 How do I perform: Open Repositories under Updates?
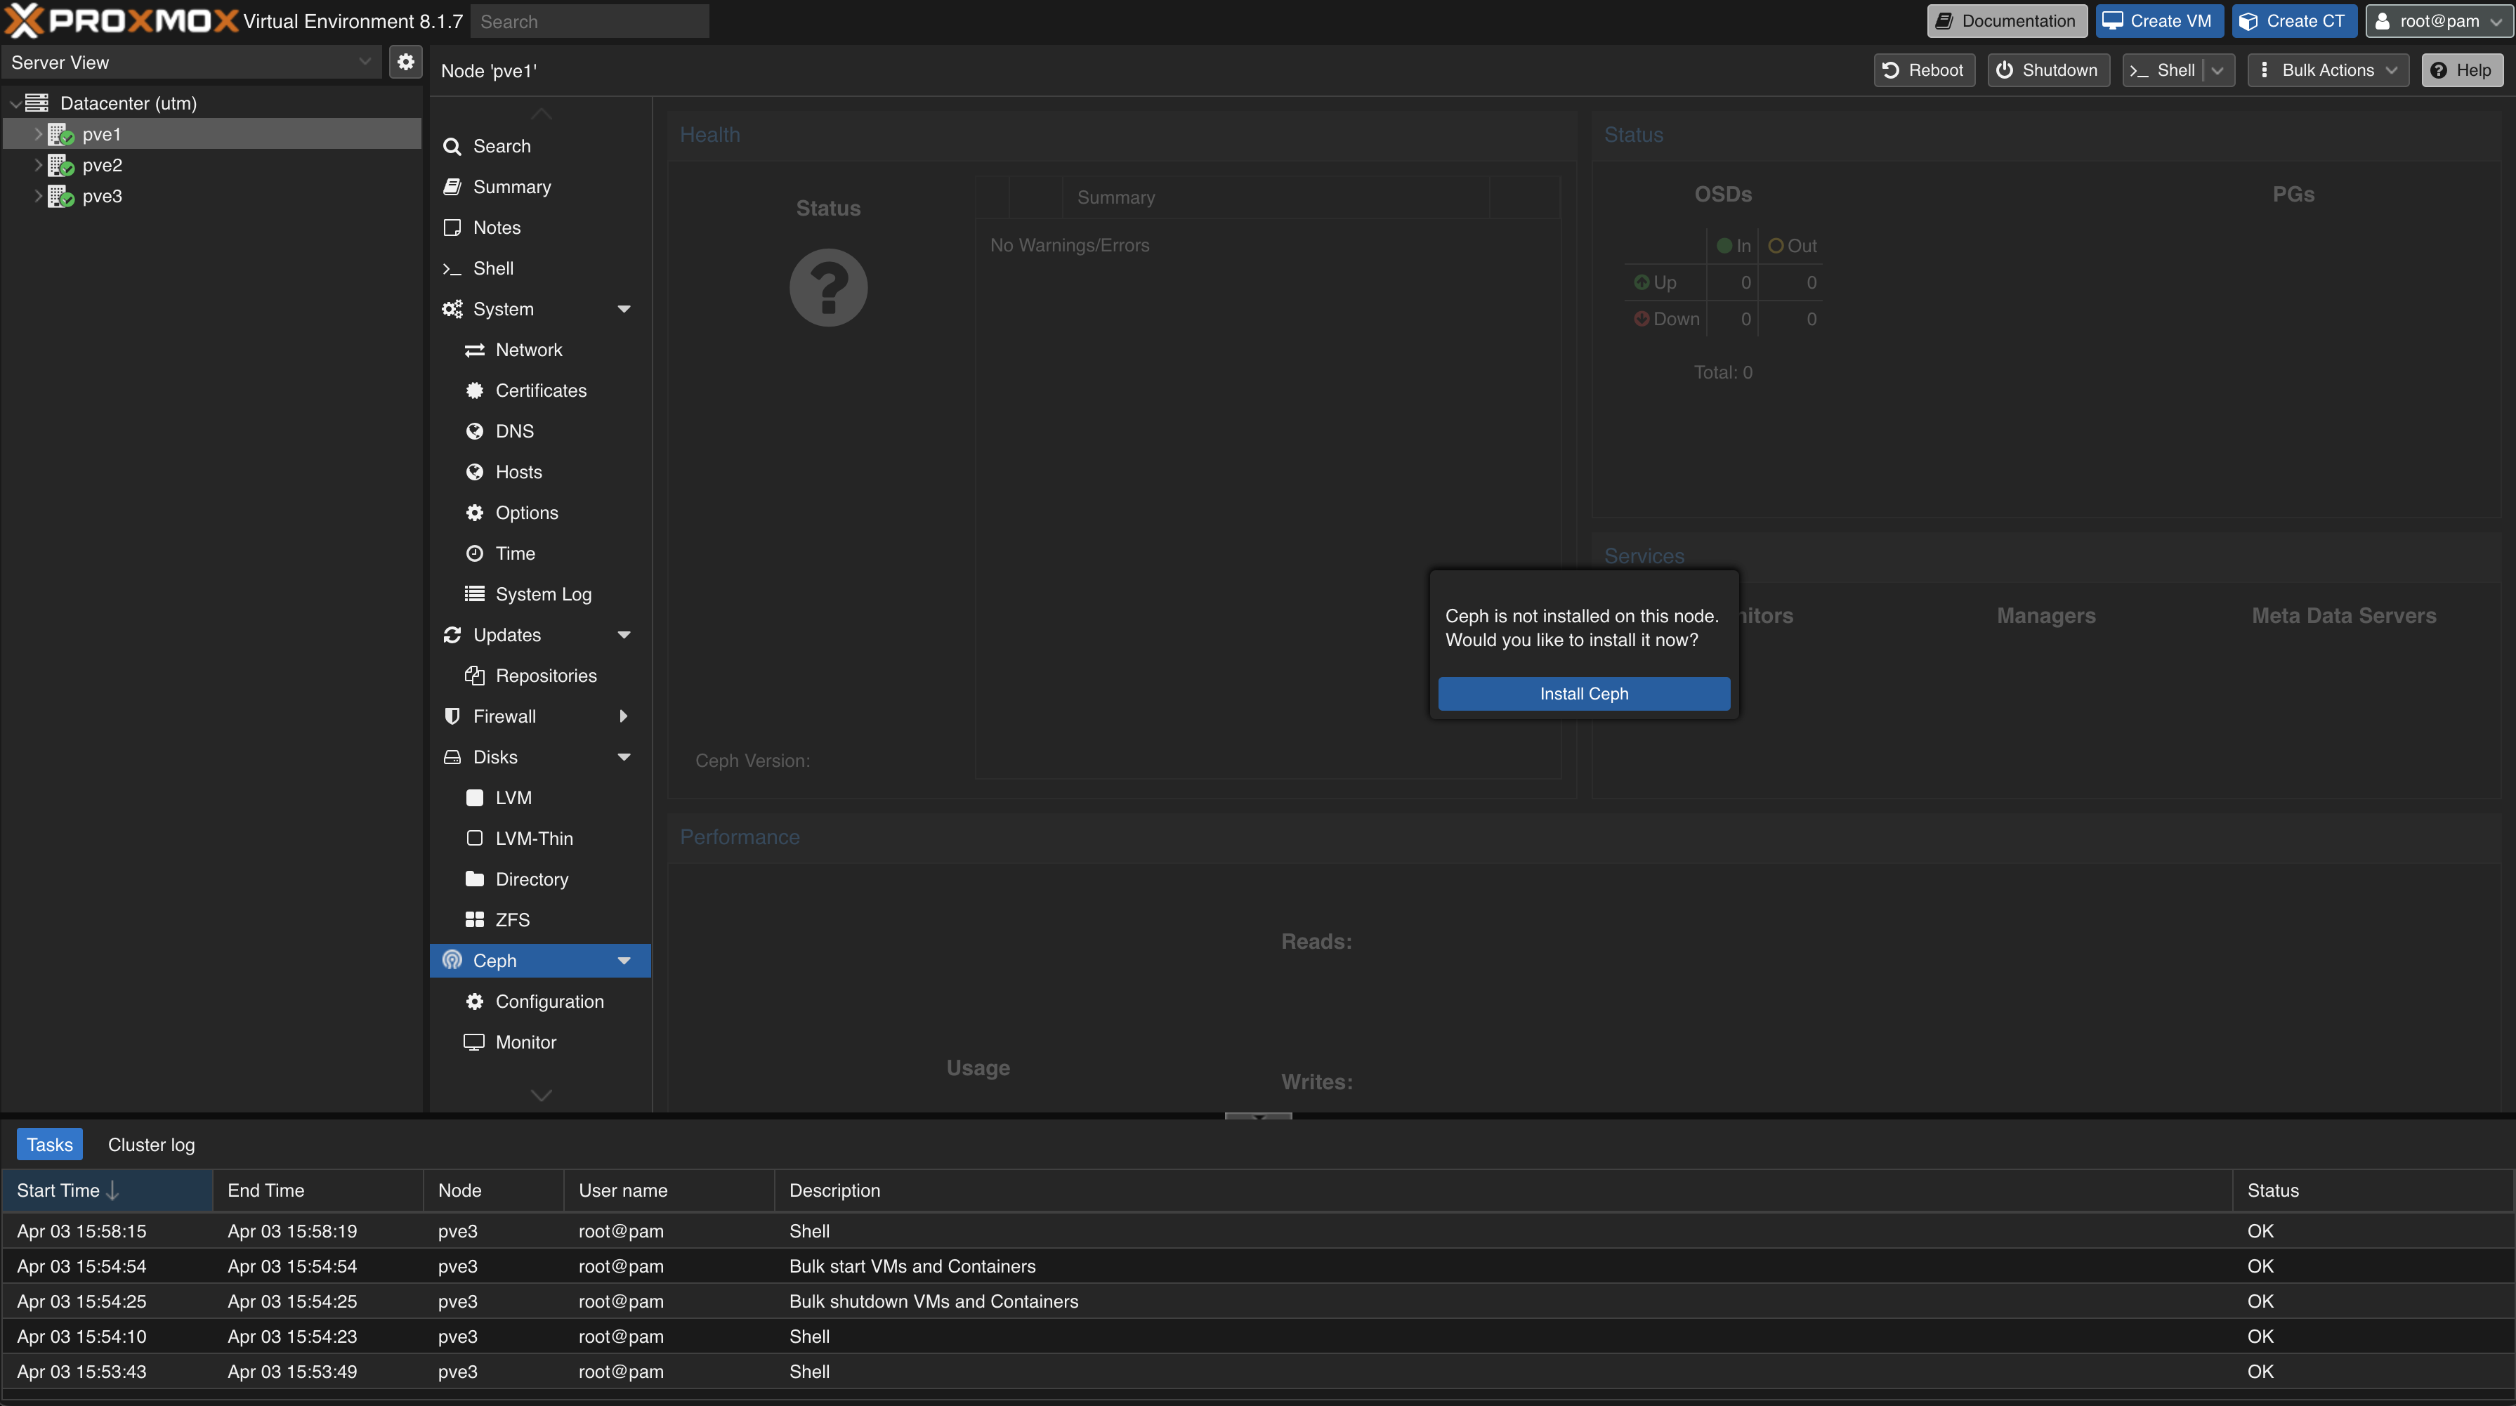[x=545, y=676]
